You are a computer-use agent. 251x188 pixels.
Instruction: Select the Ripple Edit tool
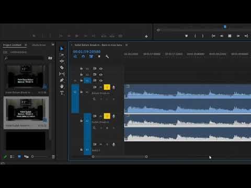[x=62, y=61]
